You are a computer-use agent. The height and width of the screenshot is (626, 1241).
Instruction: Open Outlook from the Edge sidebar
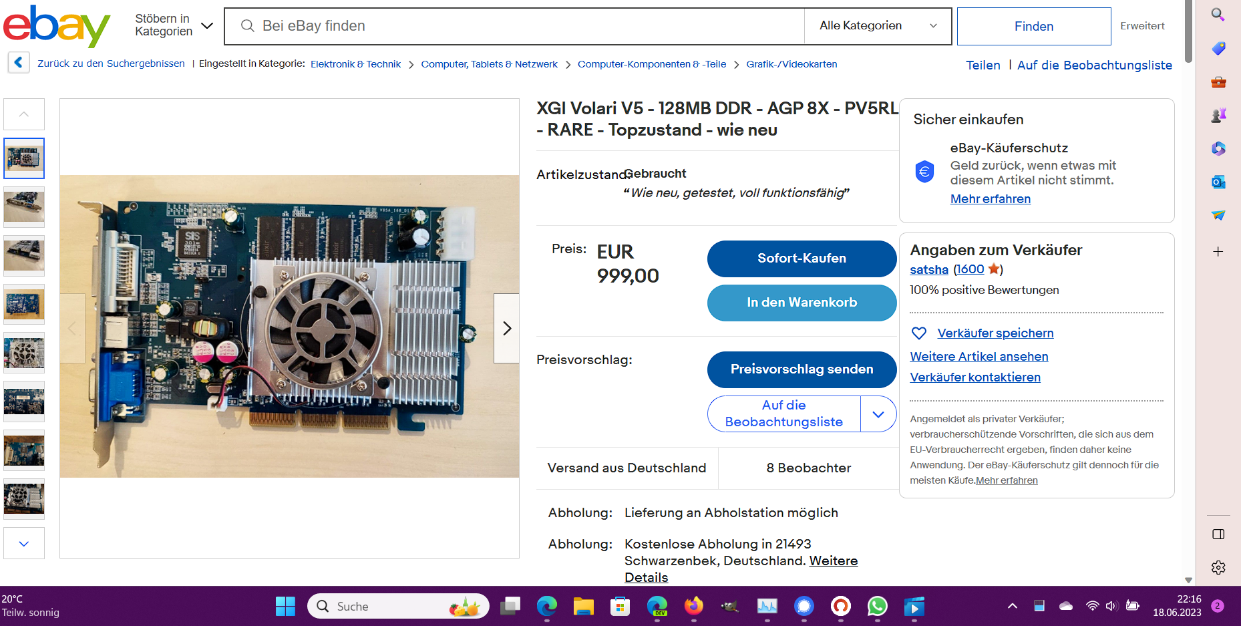(1218, 182)
